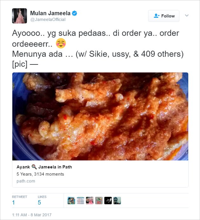Click the 1:11 AM - 8 Mar 2017 timestamp
200x220 pixels.
tap(32, 215)
